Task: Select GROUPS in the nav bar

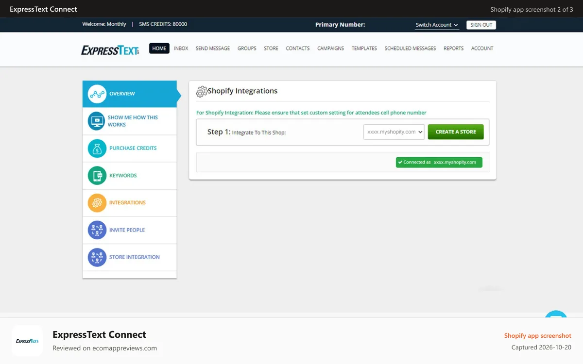Action: point(247,49)
